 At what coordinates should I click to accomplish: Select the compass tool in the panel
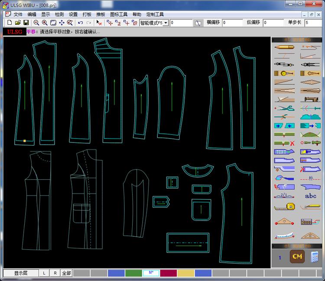click(x=284, y=64)
